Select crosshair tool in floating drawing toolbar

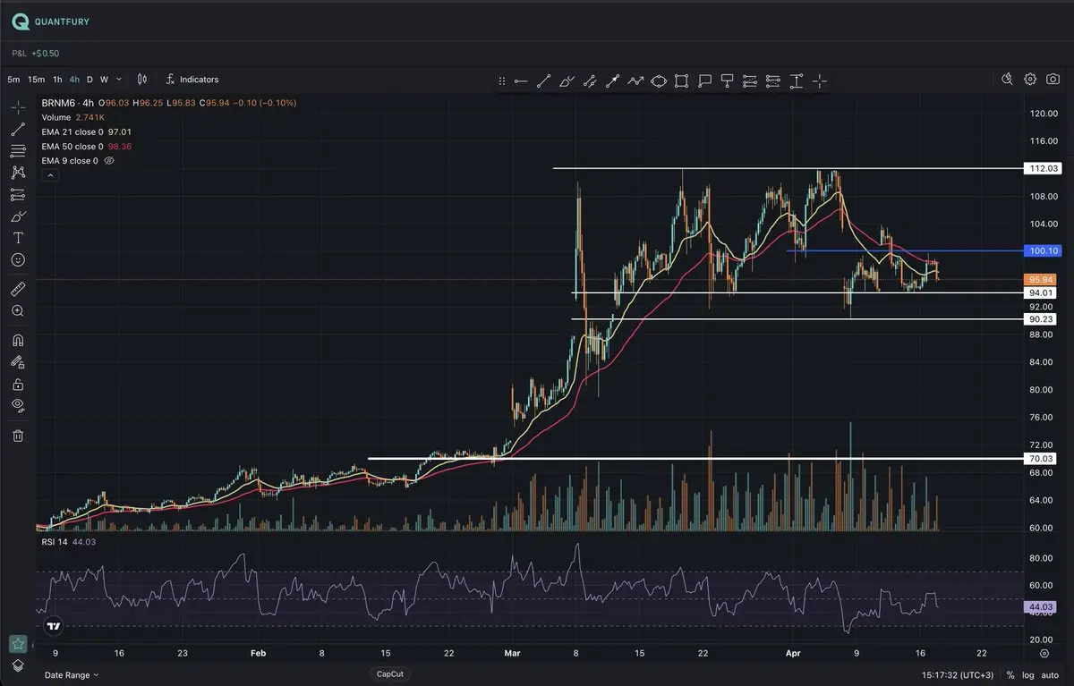tap(820, 80)
